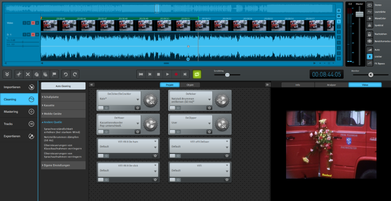Open the Analyzer tab
The width and height of the screenshot is (391, 201).
click(x=331, y=85)
